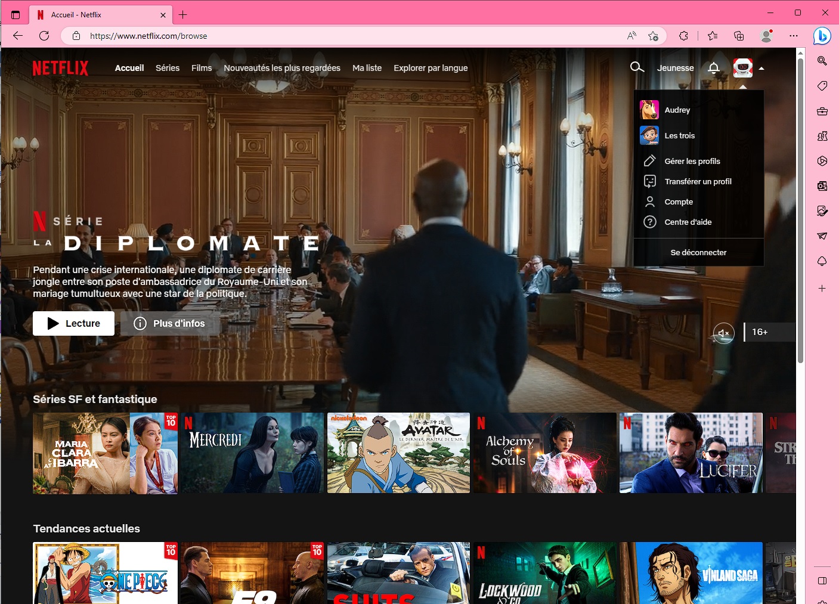Click Plus d'infos button
Screen dimensions: 839x604
click(x=170, y=323)
